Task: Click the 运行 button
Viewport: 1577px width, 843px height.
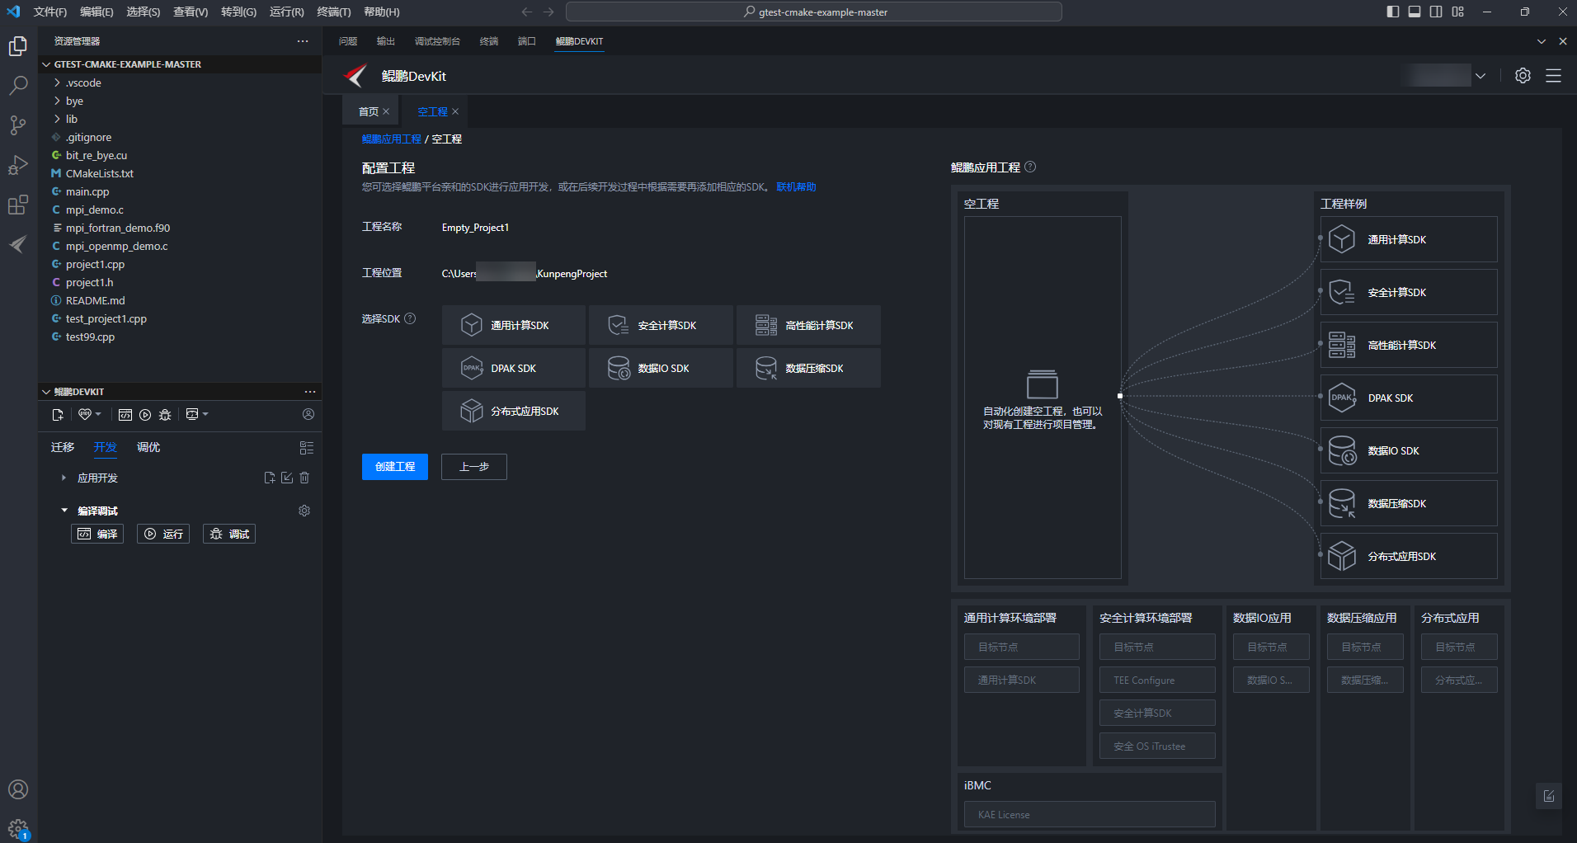Action: [x=163, y=534]
